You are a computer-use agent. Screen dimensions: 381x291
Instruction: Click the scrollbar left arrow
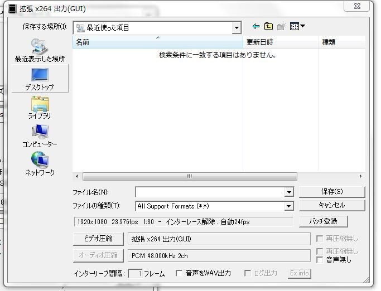pyautogui.click(x=77, y=176)
